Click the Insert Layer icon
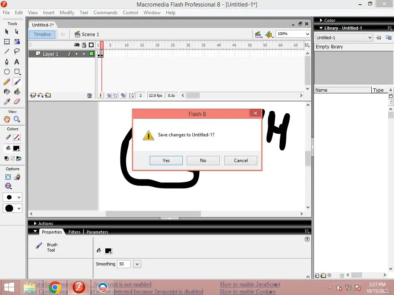Viewport: 394px width, 295px height. (x=33, y=95)
